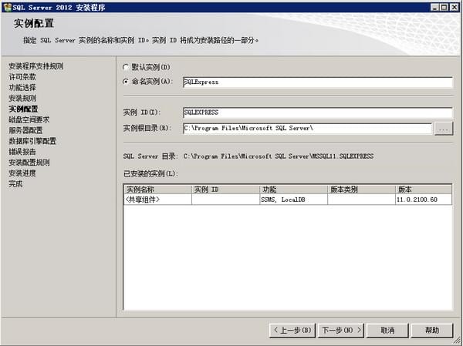Minimize the SQL Server 2012 setup window
This screenshot has height=346, width=463.
tap(434, 8)
